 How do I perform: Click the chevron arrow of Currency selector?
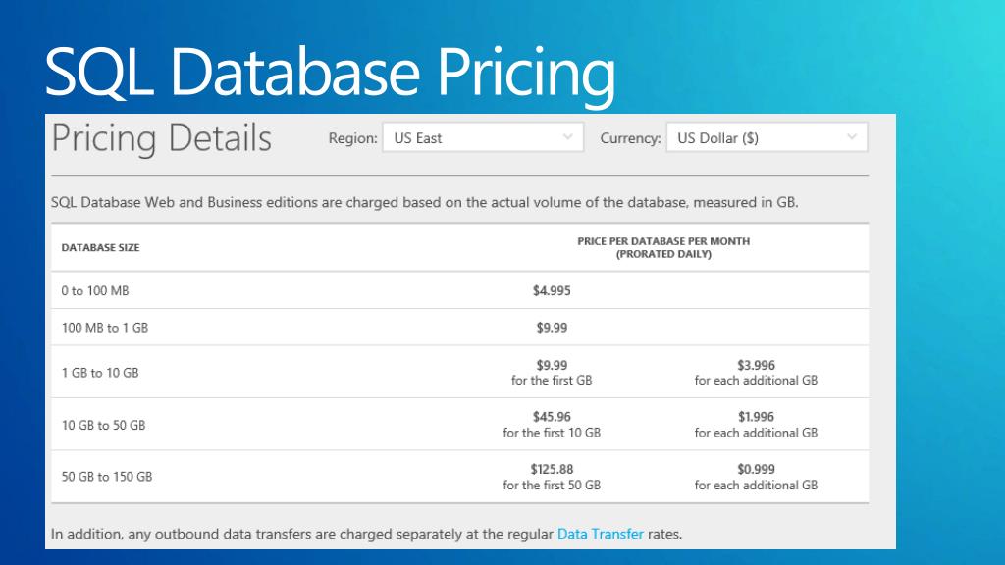click(x=851, y=137)
